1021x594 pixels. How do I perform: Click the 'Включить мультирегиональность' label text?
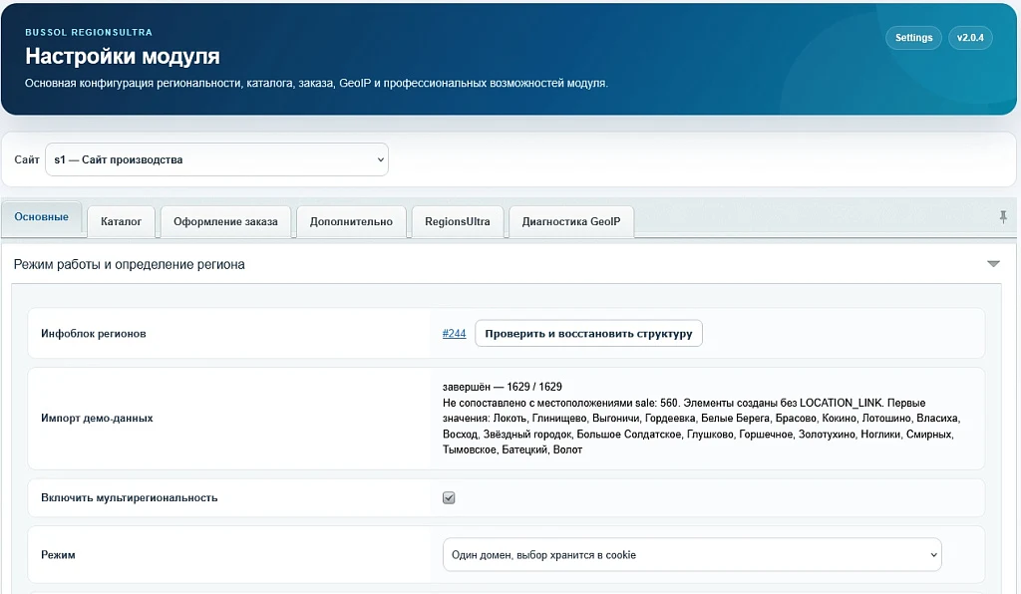[x=129, y=497]
